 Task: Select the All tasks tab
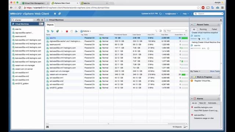194,29
